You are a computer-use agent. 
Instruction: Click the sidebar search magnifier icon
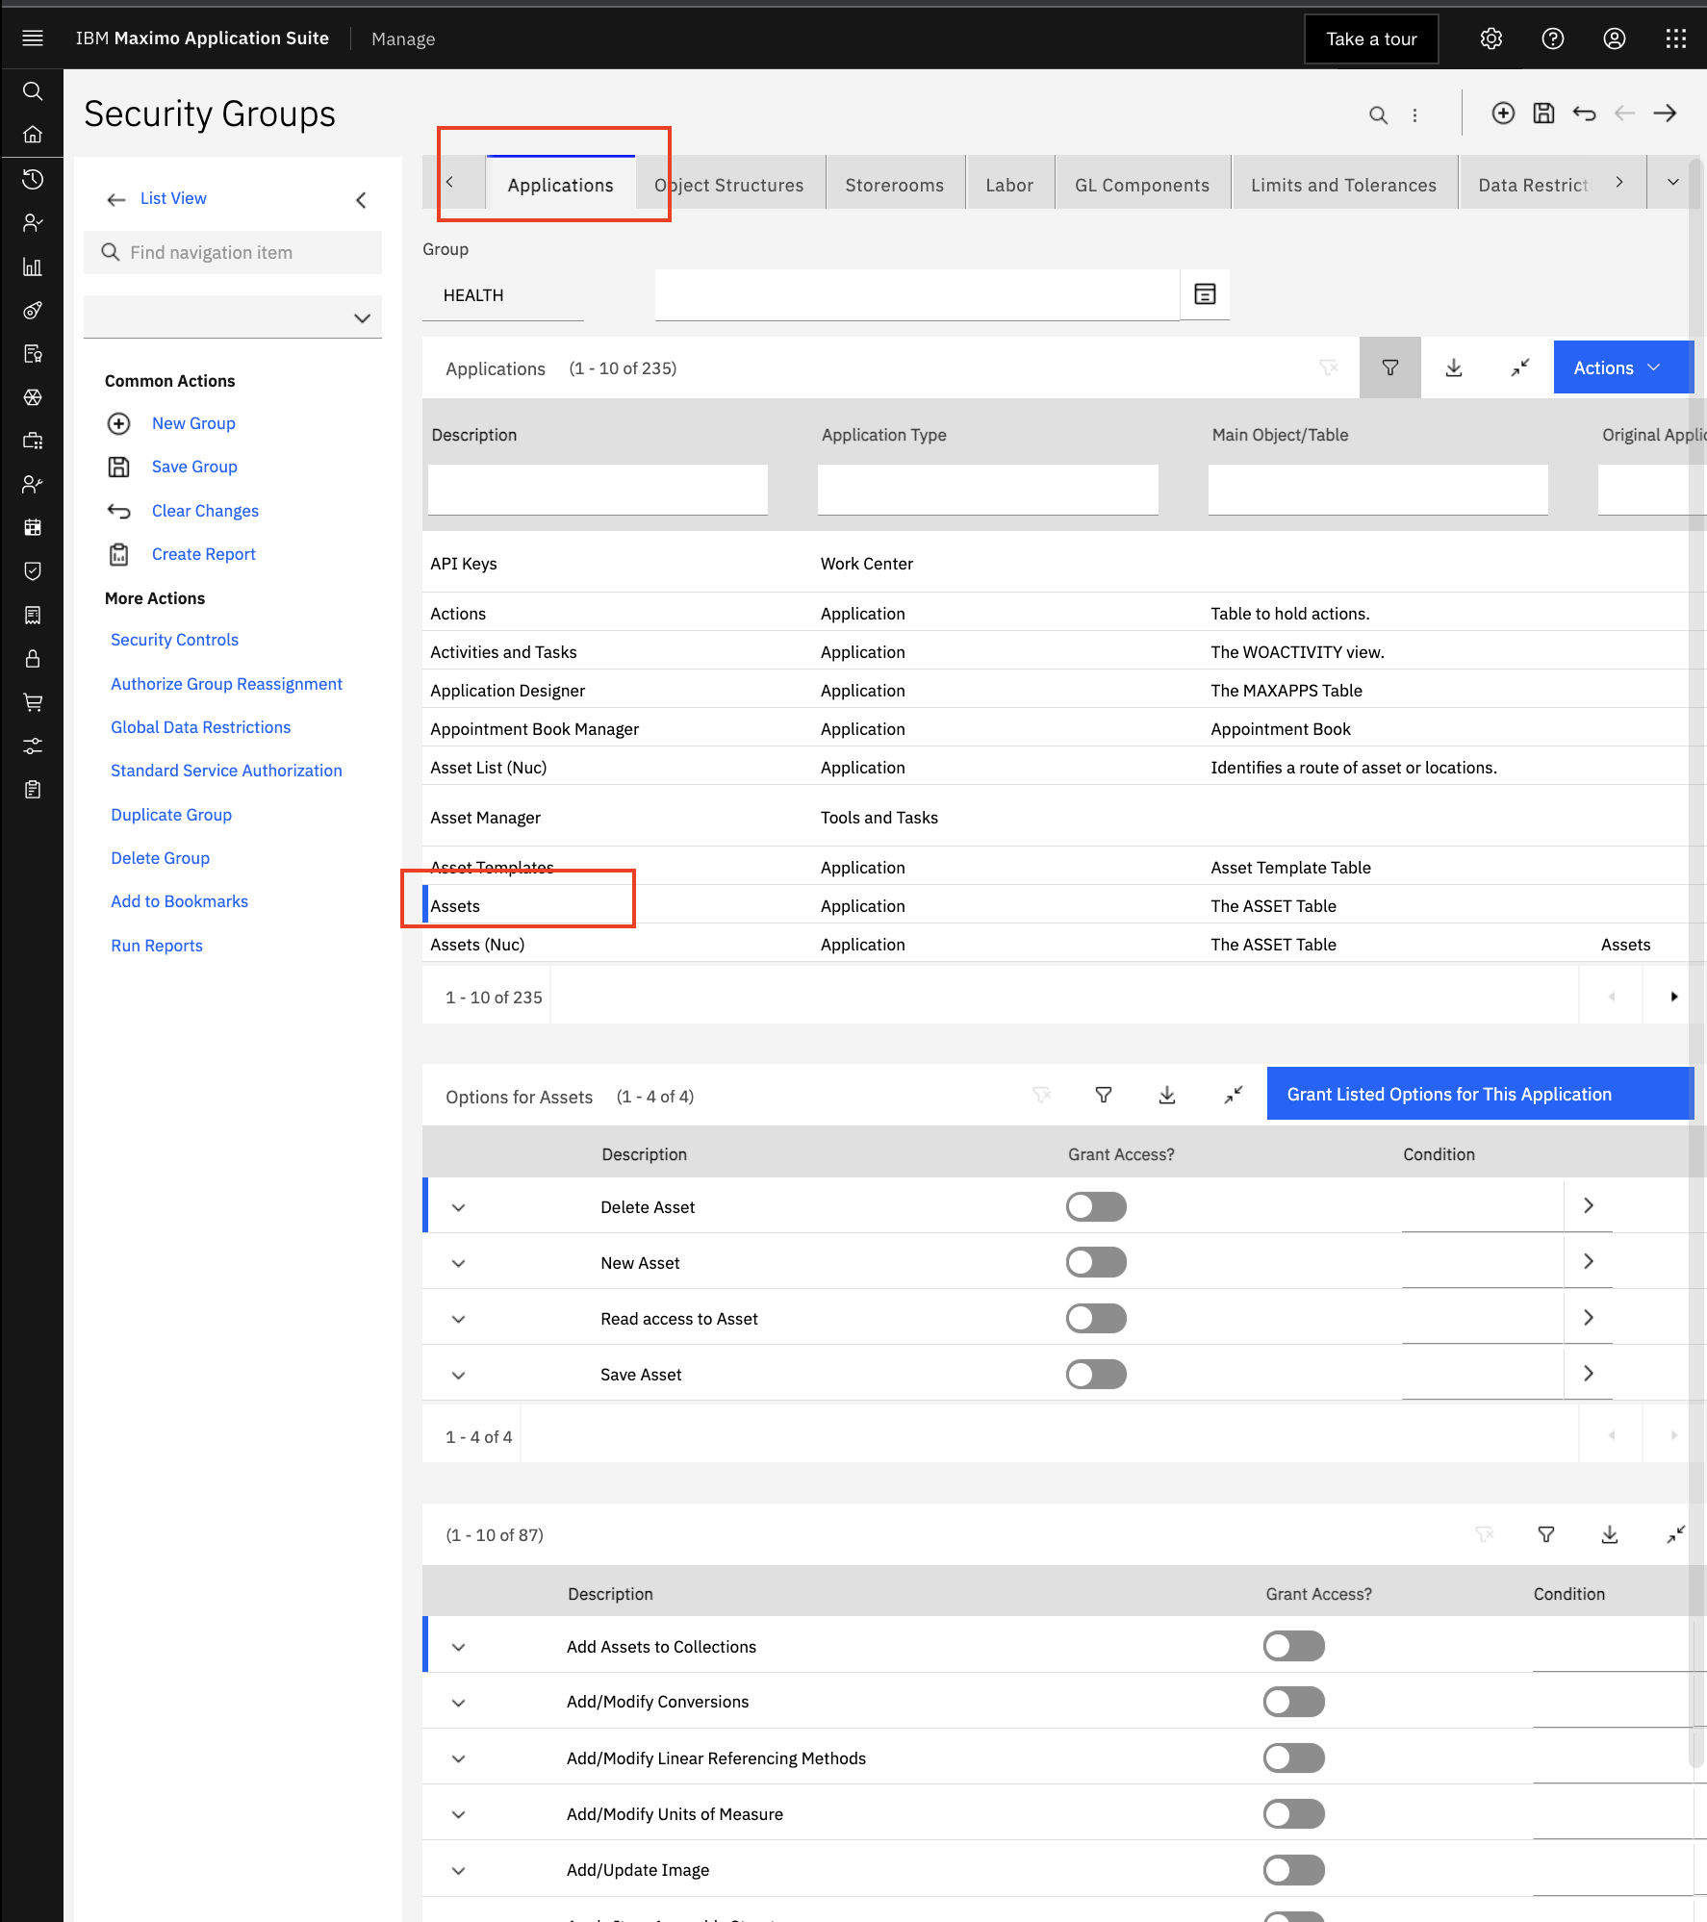pyautogui.click(x=33, y=91)
